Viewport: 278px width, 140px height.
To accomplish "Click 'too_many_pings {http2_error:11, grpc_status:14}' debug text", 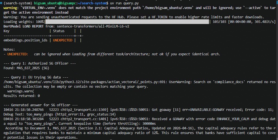I will pos(71,114).
